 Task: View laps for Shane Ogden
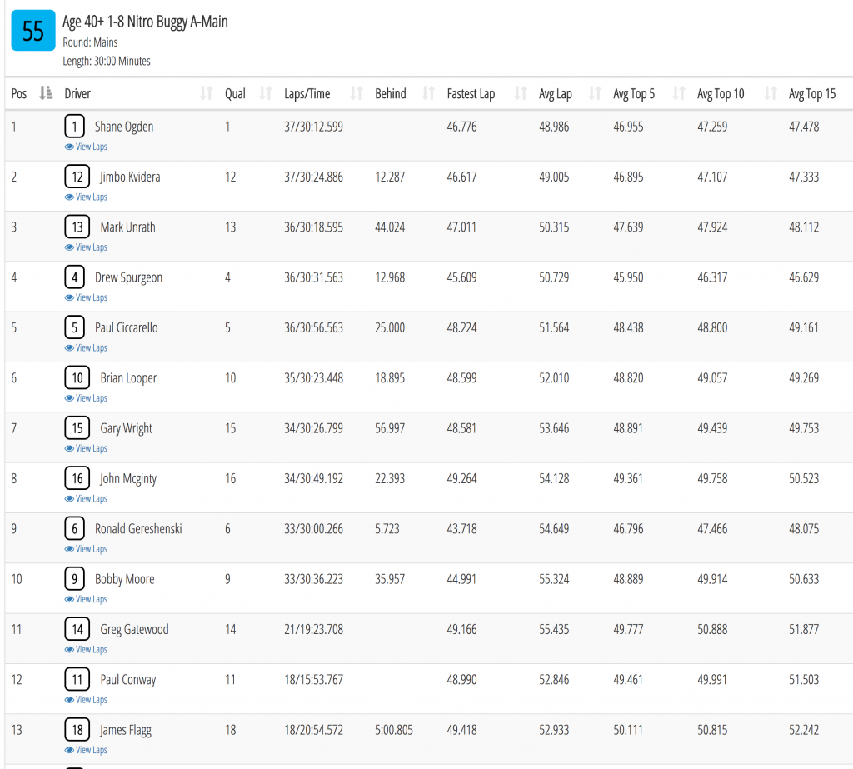click(x=86, y=147)
